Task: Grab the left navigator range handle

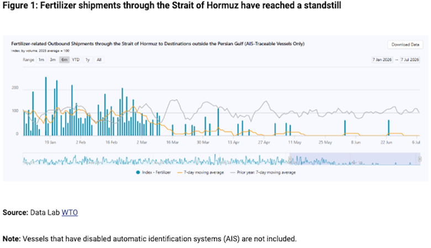Action: [x=290, y=159]
